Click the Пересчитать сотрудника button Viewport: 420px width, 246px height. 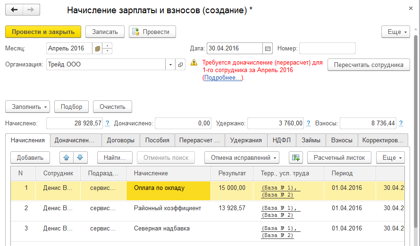(369, 65)
